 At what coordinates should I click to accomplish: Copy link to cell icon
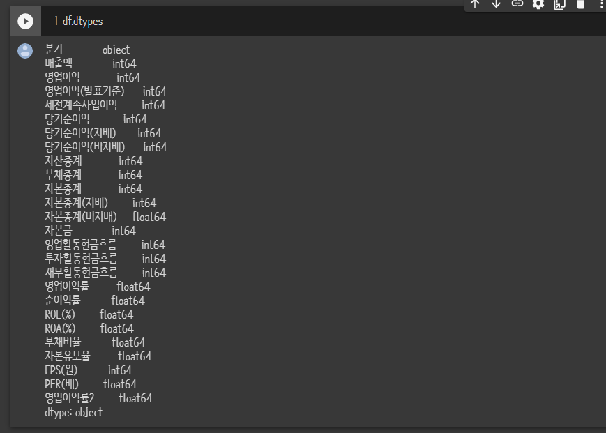pos(517,4)
